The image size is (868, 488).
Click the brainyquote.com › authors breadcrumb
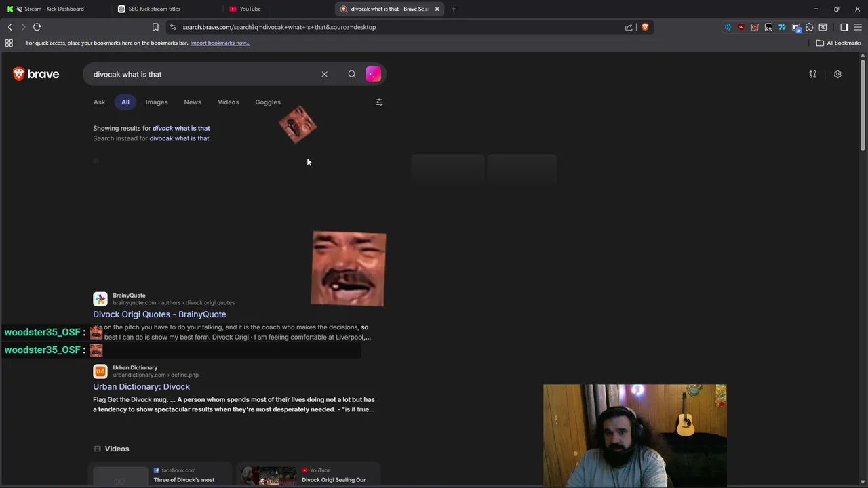point(174,303)
